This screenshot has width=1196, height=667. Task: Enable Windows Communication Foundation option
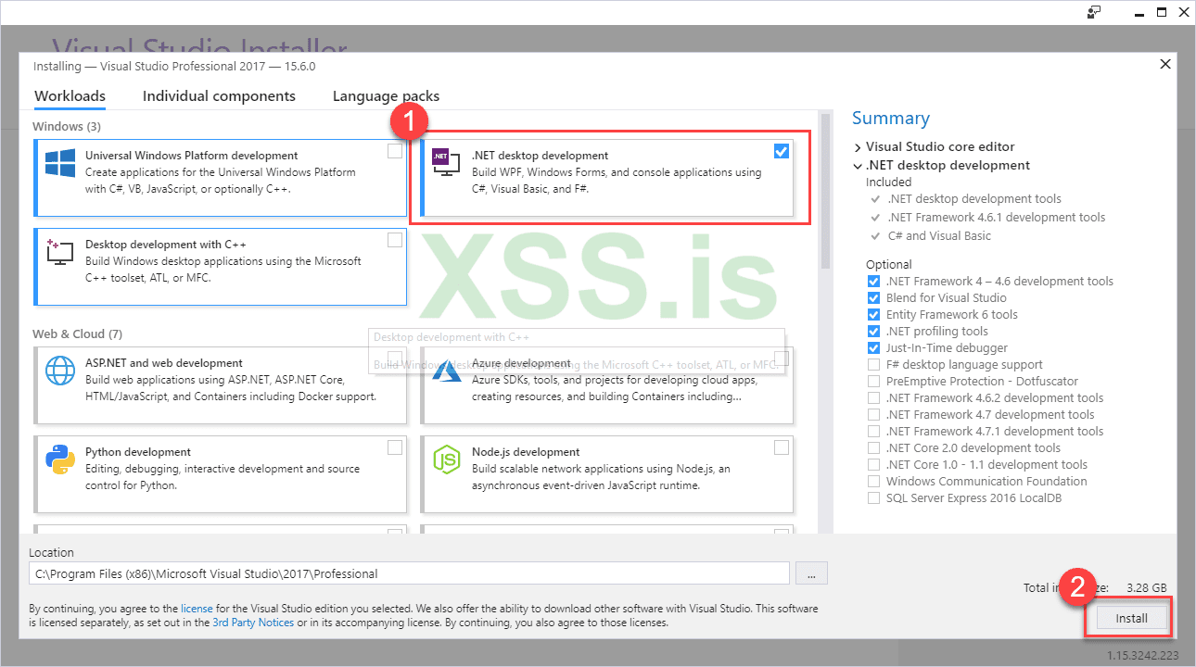[x=873, y=482]
